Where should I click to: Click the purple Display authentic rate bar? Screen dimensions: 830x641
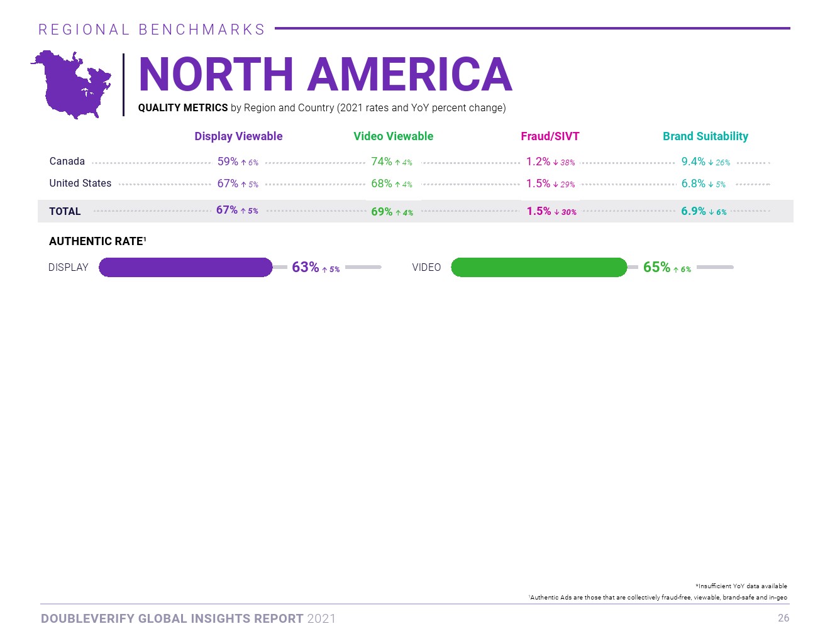pyautogui.click(x=185, y=267)
